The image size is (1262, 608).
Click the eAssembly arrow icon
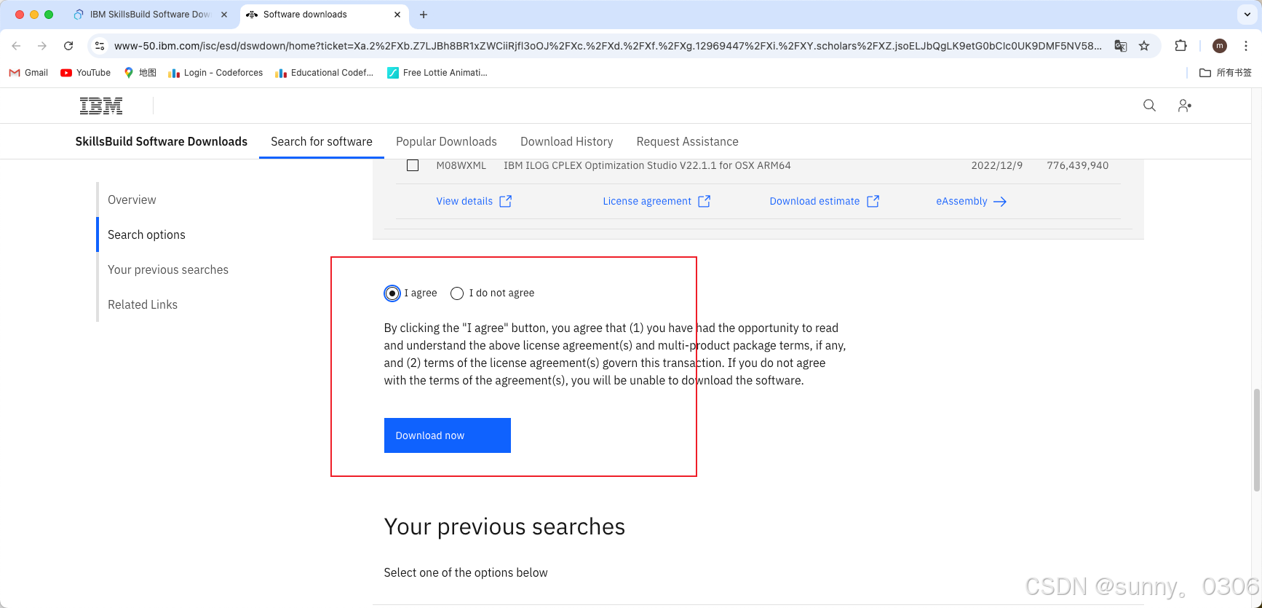click(1000, 202)
